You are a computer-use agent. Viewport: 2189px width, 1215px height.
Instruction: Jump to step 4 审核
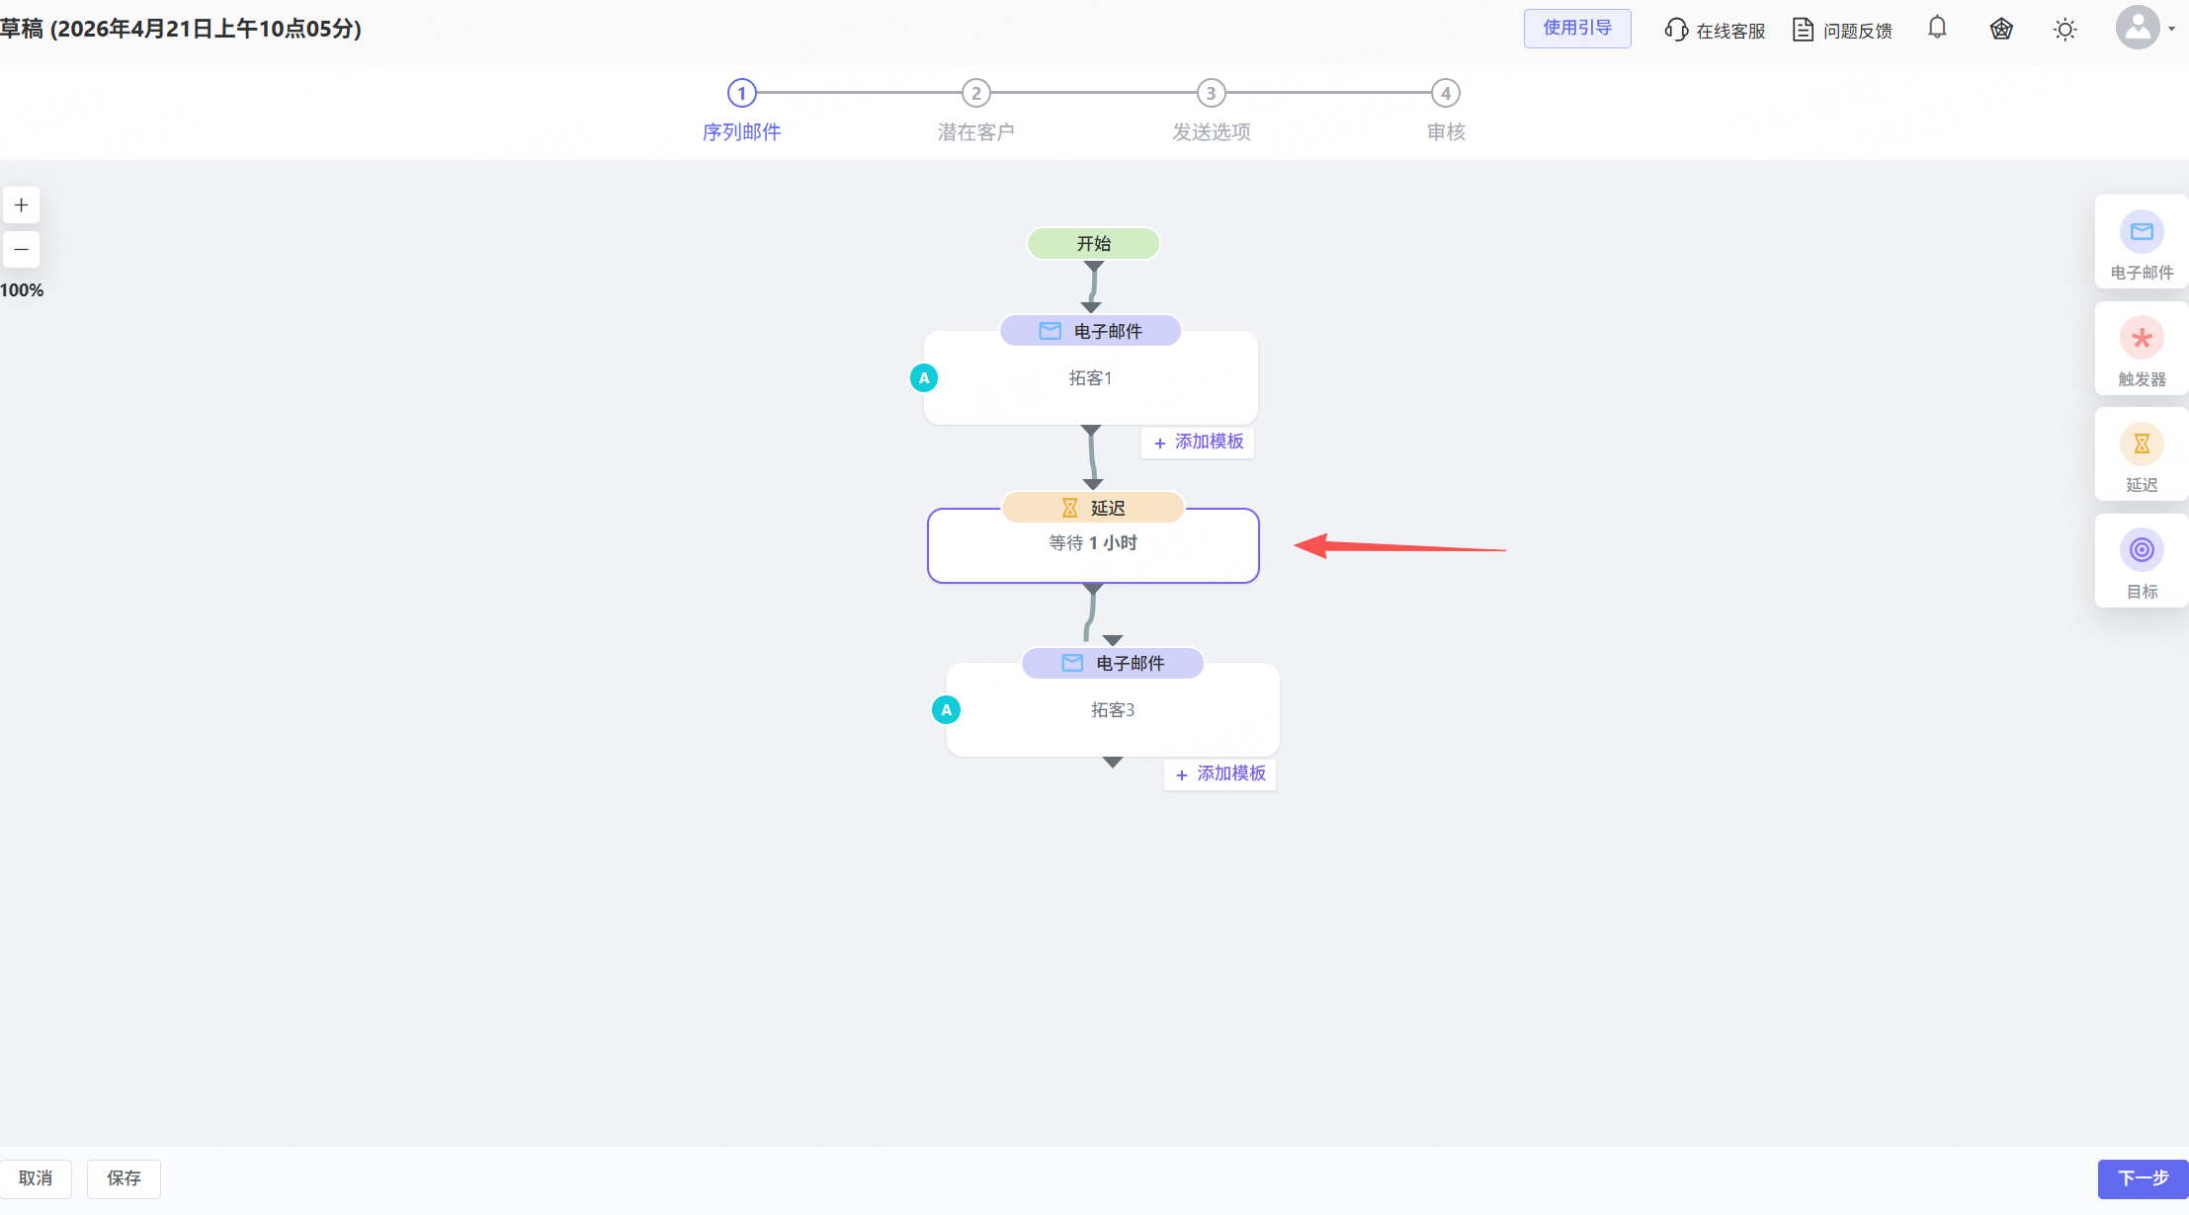[1445, 94]
